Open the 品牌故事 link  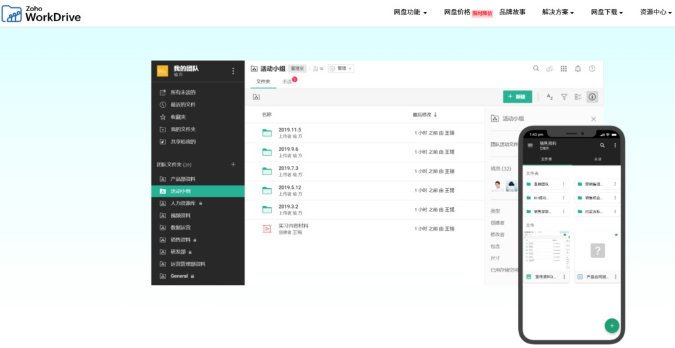click(x=512, y=12)
